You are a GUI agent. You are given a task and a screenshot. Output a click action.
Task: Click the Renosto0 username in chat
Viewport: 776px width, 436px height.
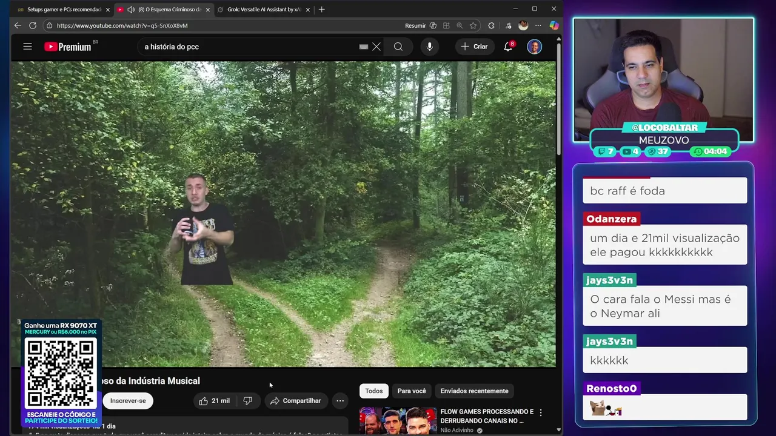[611, 388]
